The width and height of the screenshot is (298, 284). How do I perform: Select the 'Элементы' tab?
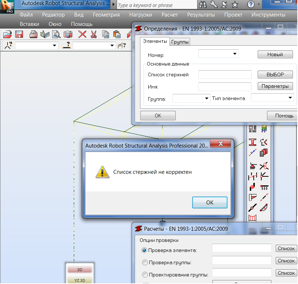click(x=155, y=41)
